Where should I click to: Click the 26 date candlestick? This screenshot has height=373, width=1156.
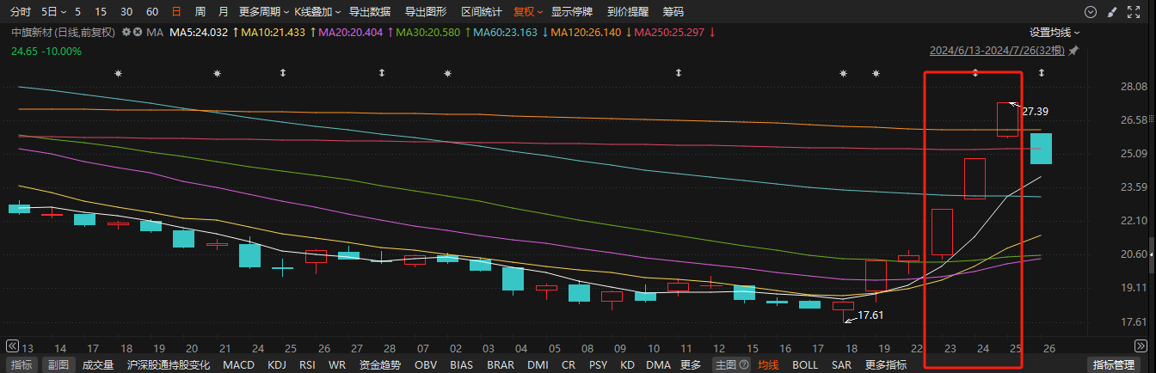click(x=1041, y=148)
